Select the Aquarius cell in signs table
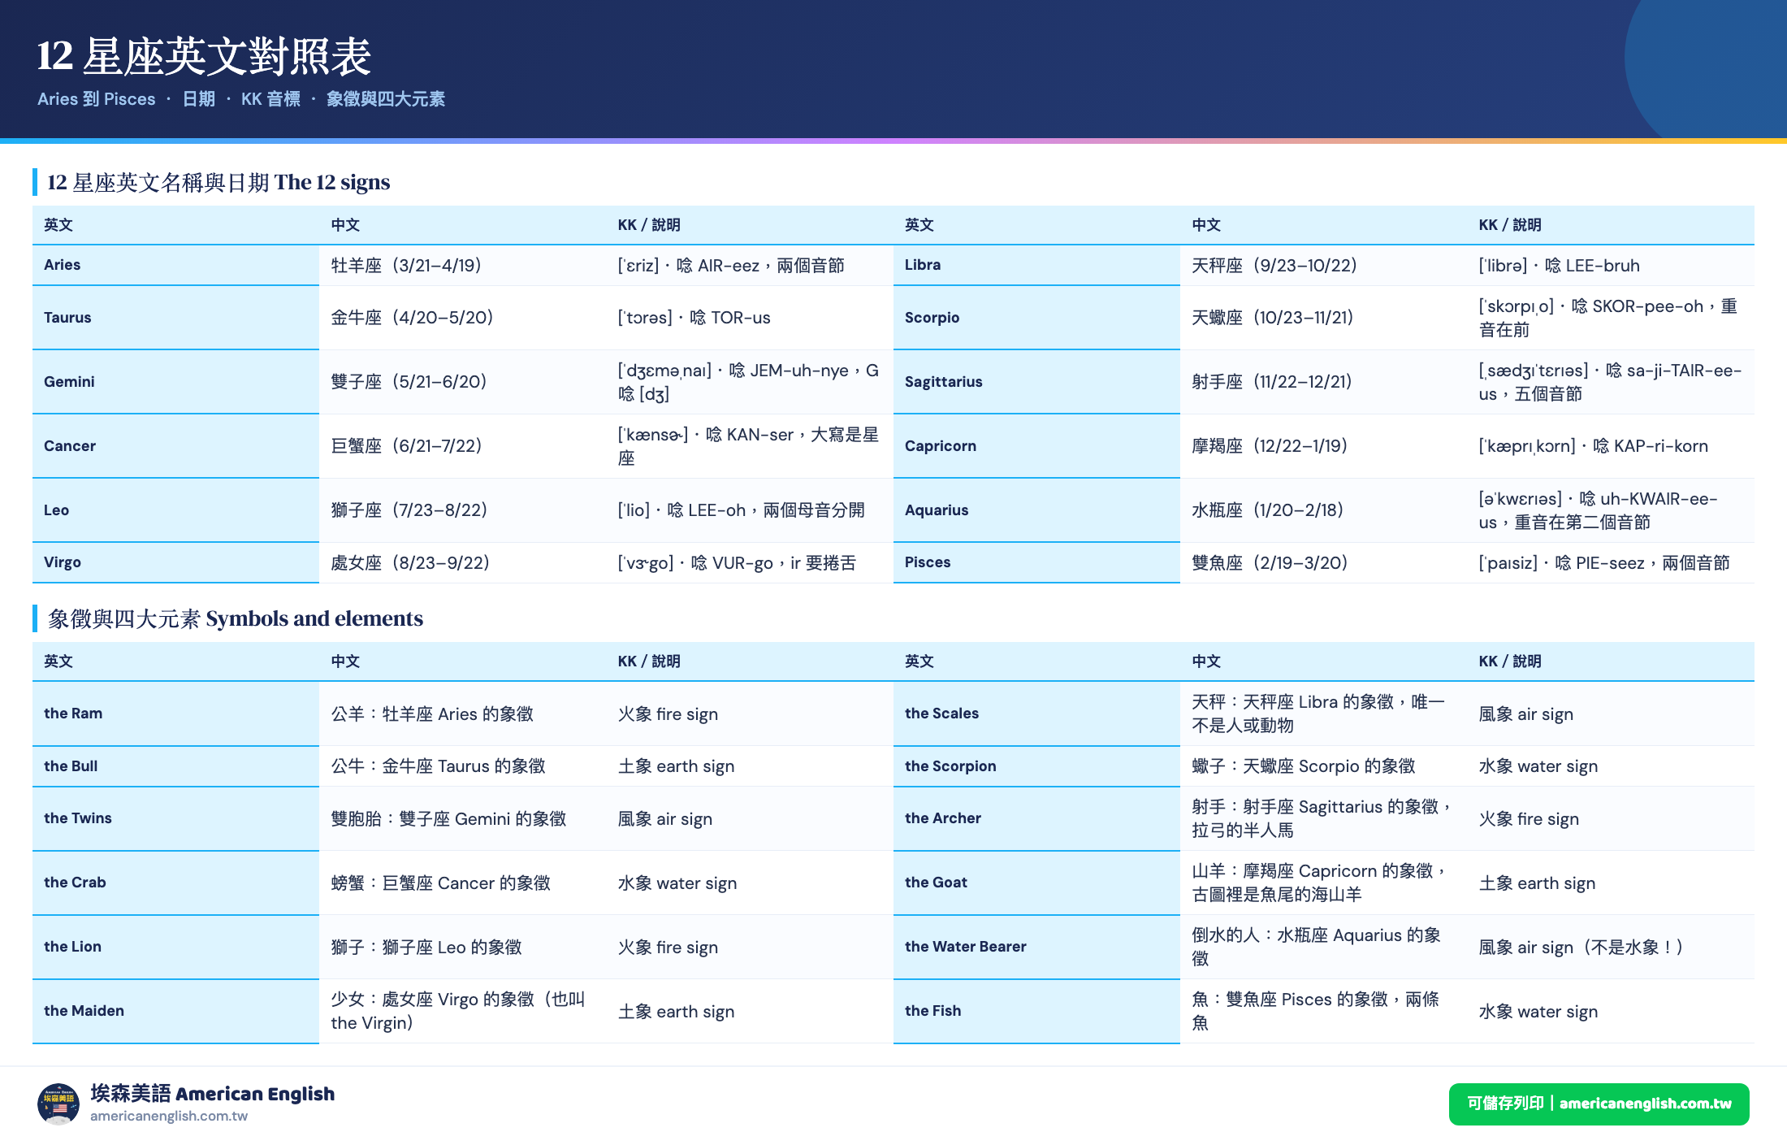The height and width of the screenshot is (1145, 1787). coord(1036,510)
